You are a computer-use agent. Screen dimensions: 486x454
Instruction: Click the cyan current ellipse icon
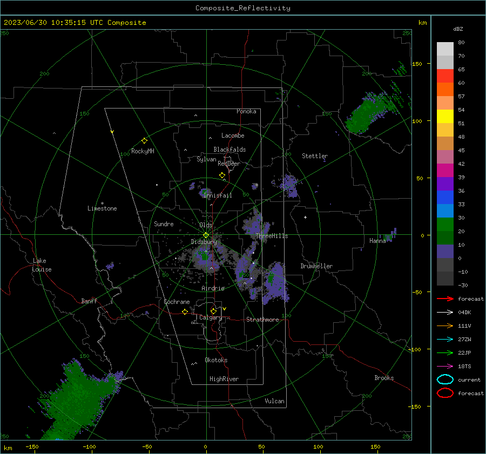click(445, 380)
